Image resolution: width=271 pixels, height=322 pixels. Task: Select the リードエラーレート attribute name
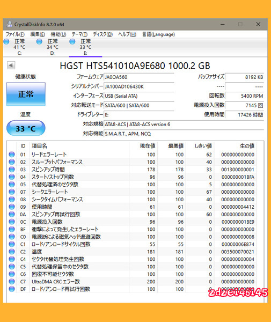click(49, 155)
